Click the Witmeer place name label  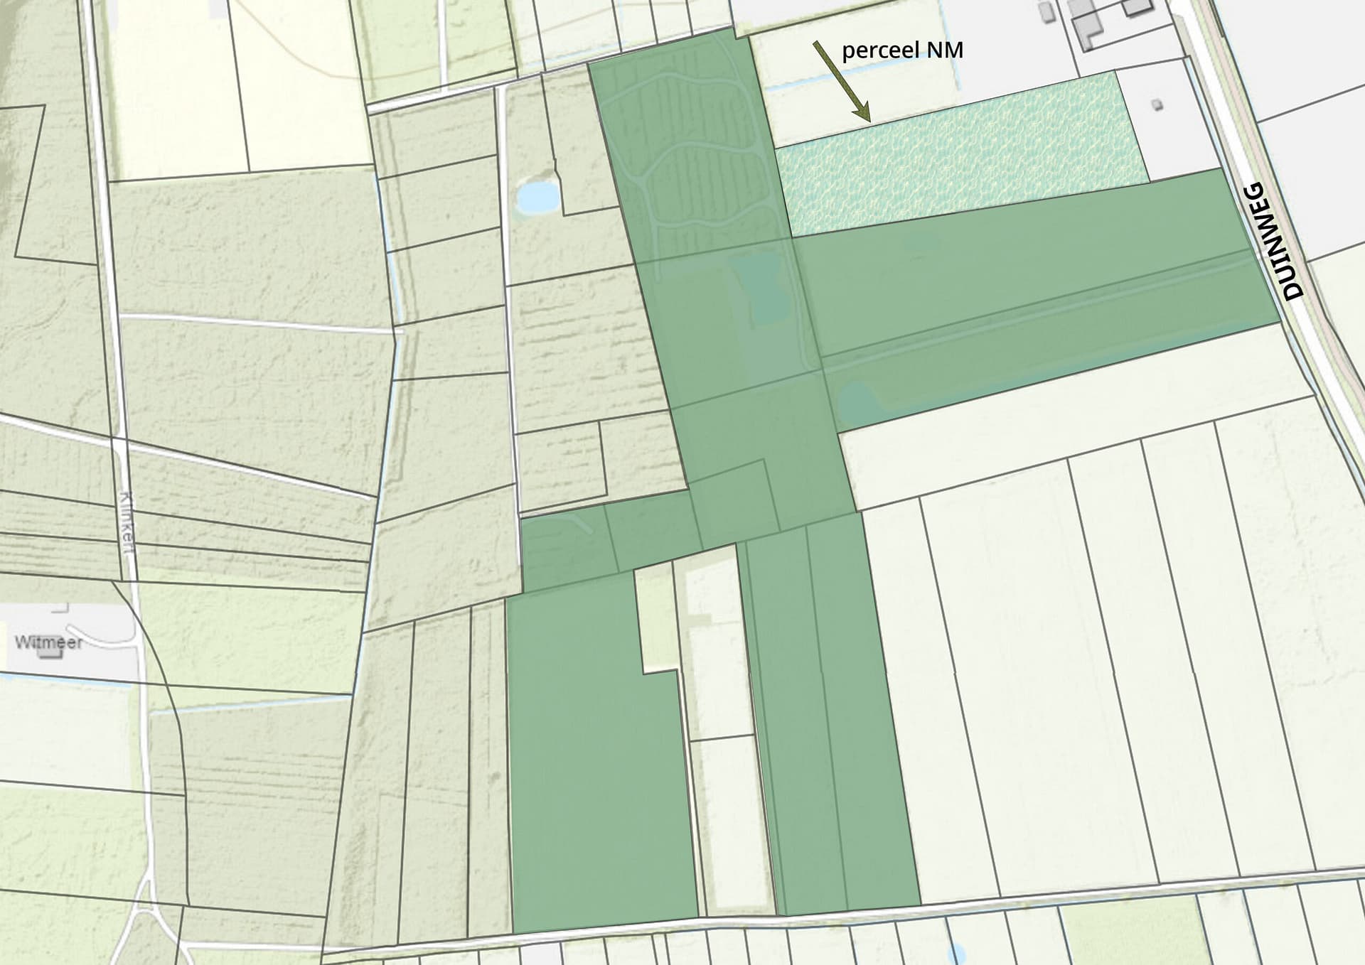point(48,642)
